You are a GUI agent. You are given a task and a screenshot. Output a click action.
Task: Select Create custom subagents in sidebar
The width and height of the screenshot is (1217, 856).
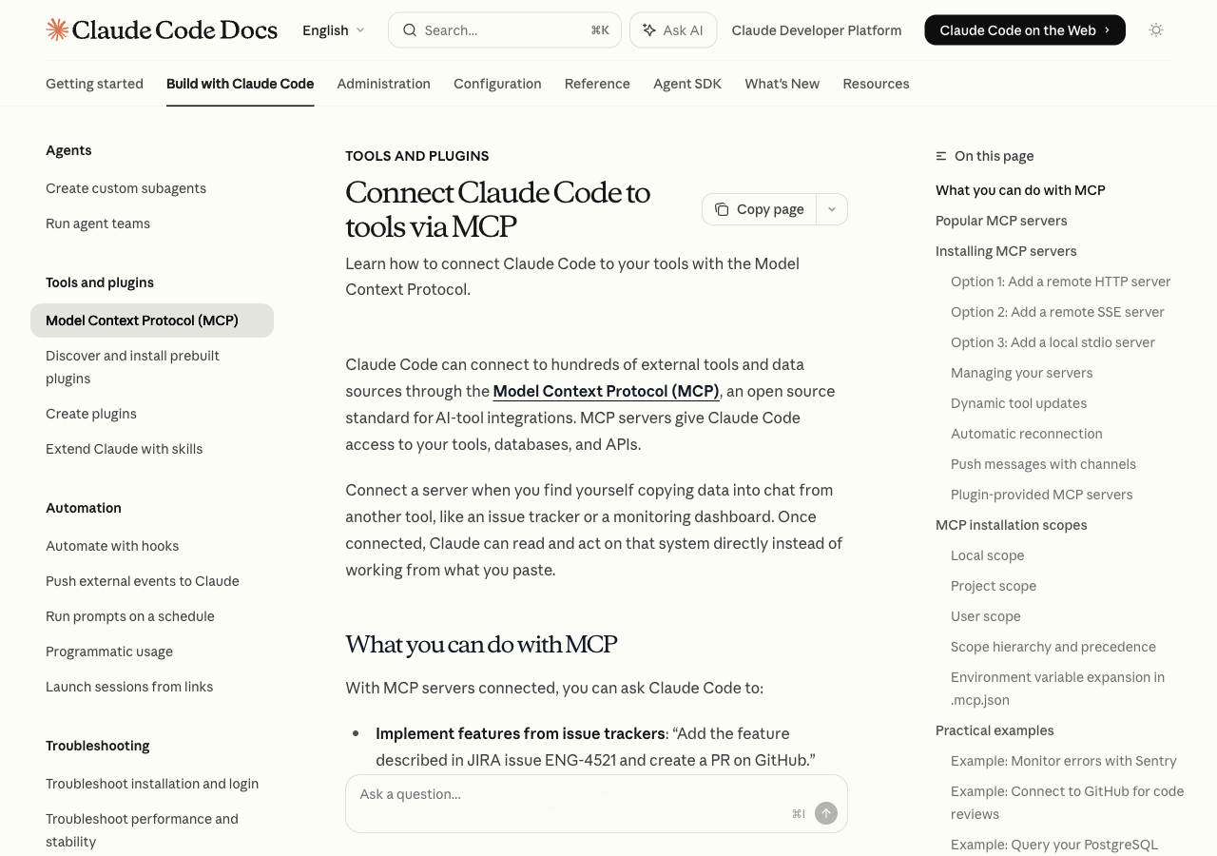click(126, 188)
